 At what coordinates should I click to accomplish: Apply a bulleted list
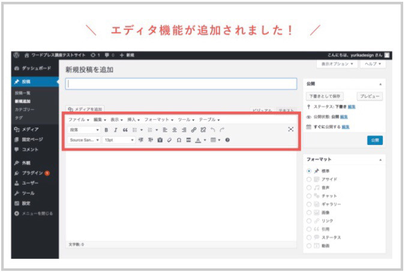[x=134, y=130]
